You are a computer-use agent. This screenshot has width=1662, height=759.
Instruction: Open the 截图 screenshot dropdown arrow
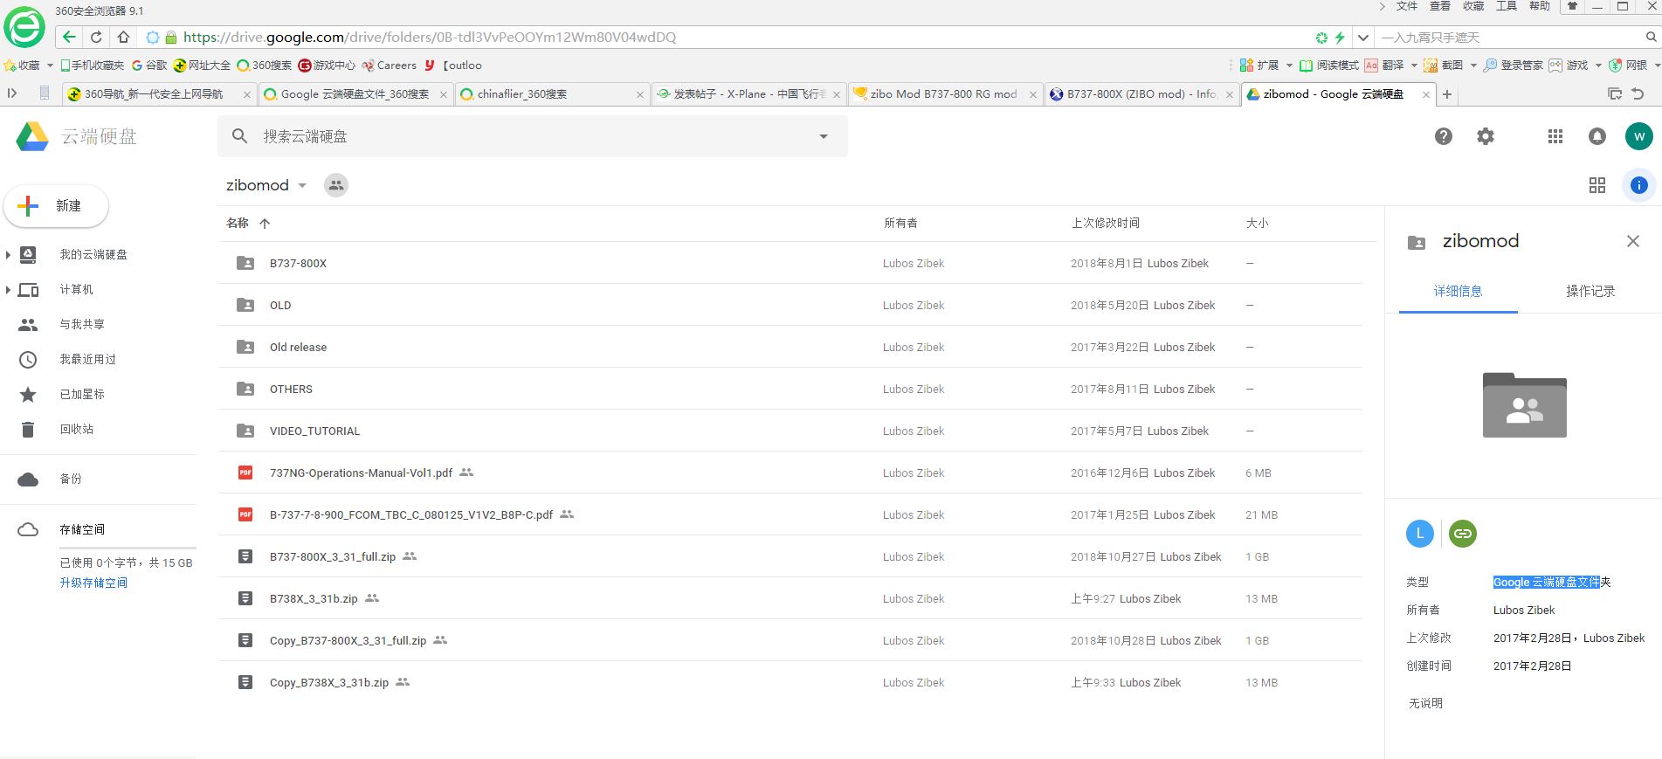coord(1473,66)
